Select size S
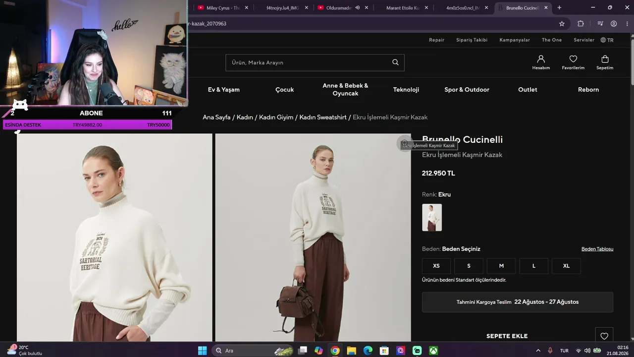 point(469,266)
